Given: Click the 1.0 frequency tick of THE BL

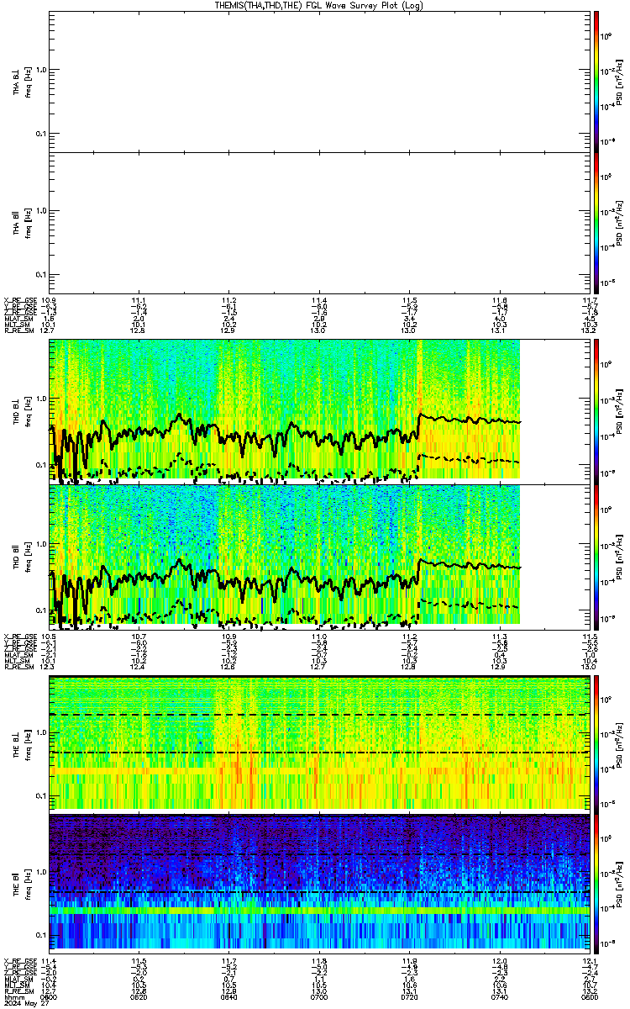Looking at the screenshot, I should coord(40,733).
